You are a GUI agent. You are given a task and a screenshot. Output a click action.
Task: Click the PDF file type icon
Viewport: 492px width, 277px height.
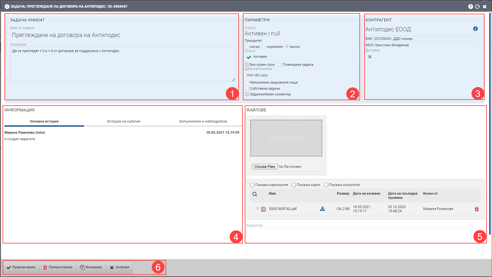coord(263,209)
